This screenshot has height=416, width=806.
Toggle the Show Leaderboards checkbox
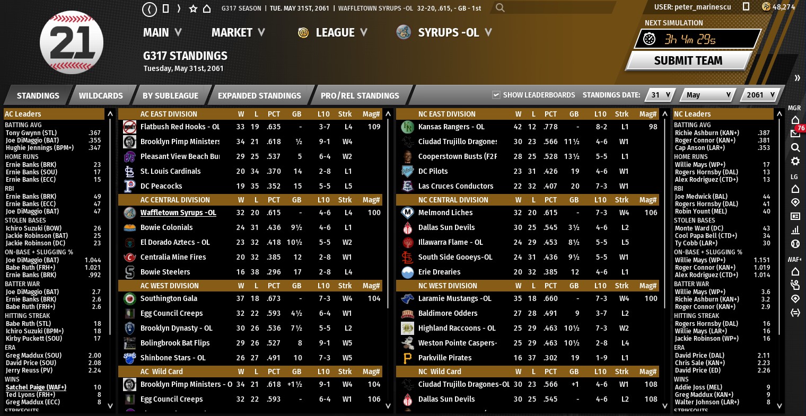[496, 95]
